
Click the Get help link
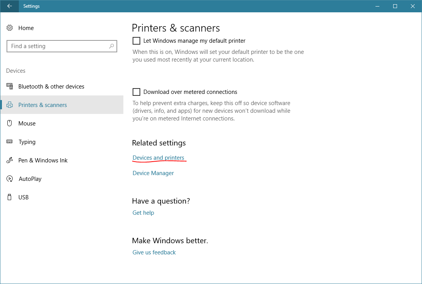tap(143, 212)
